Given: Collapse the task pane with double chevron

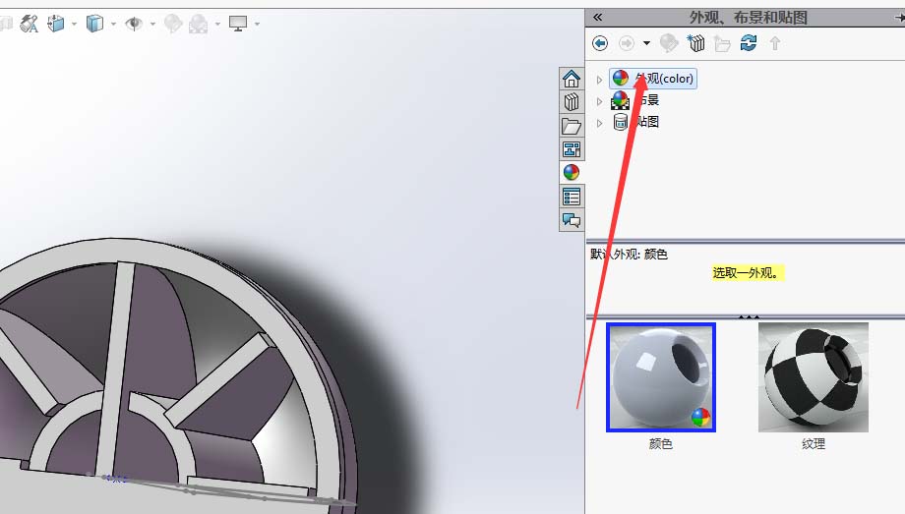Looking at the screenshot, I should (598, 18).
